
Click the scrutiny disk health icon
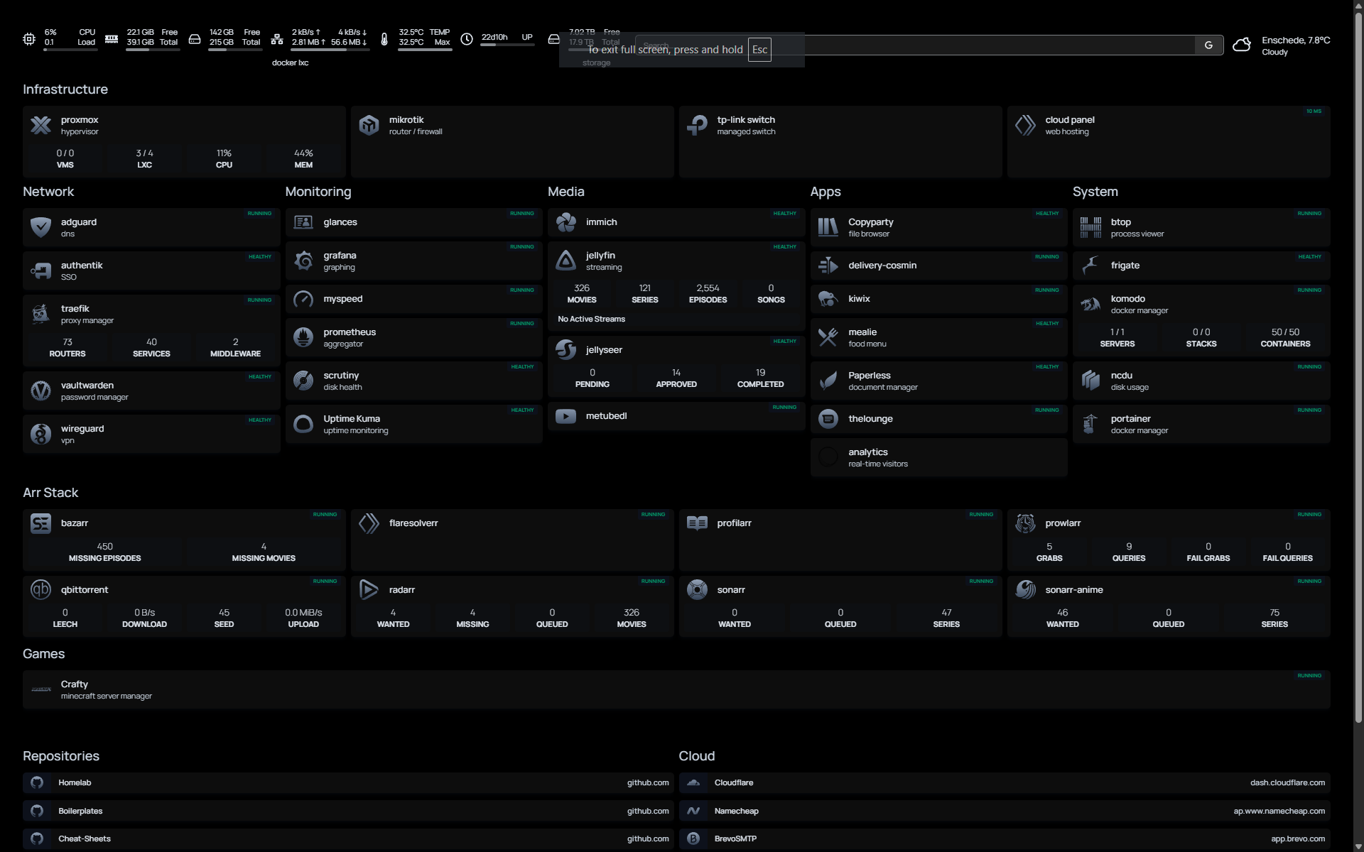(303, 381)
